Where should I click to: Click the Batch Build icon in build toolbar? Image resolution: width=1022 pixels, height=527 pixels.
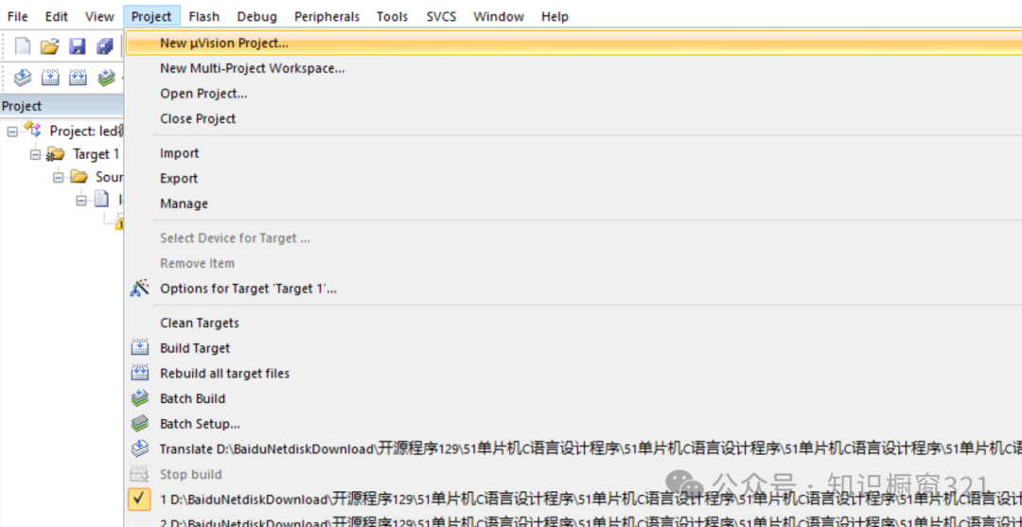106,78
